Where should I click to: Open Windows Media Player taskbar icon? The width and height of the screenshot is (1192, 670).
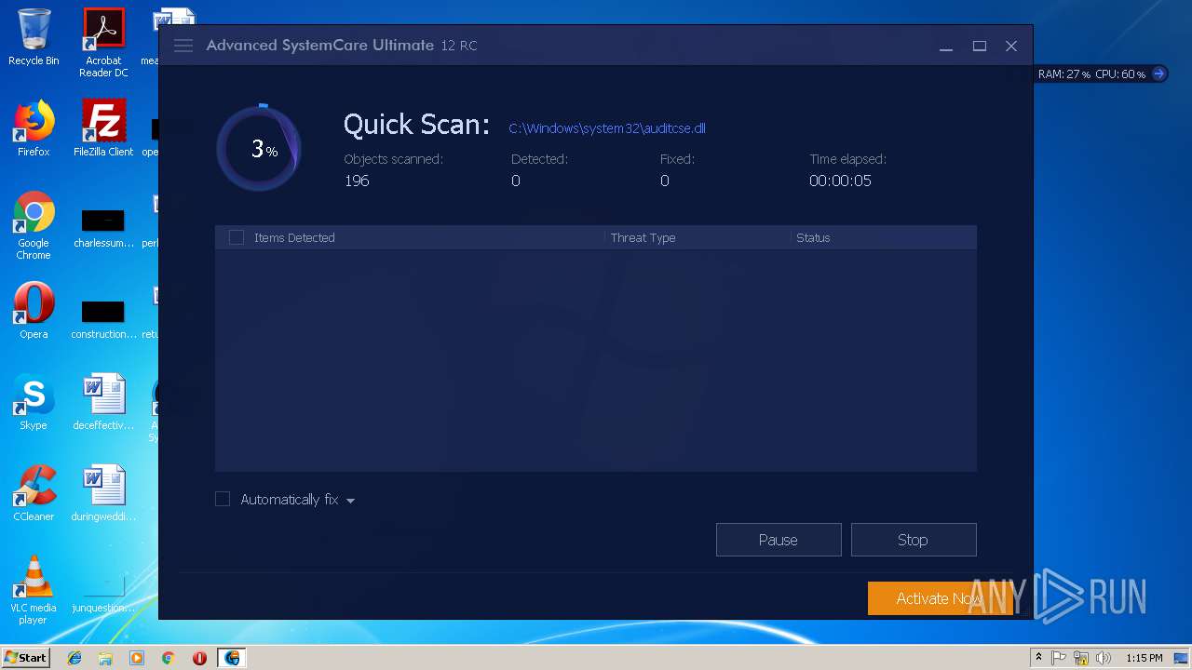137,658
